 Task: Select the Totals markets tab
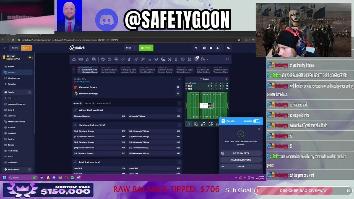[x=89, y=103]
